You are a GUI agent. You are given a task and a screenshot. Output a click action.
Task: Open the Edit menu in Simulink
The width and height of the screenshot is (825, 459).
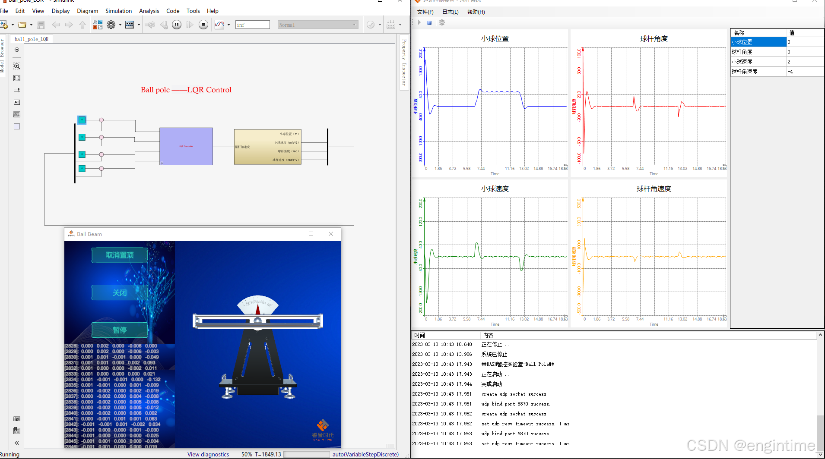[x=20, y=11]
